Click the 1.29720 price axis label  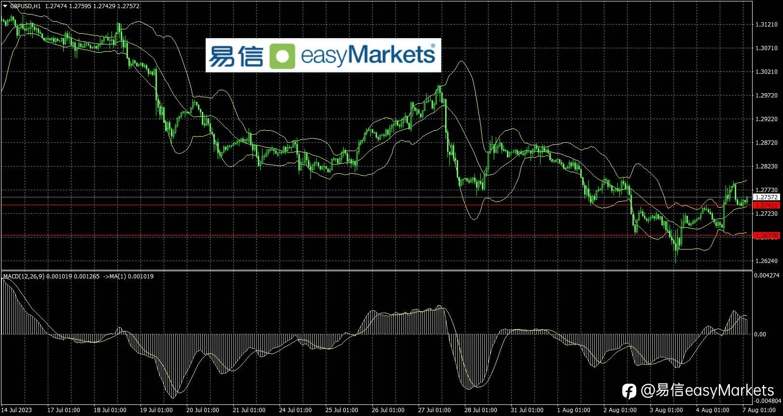coord(767,96)
